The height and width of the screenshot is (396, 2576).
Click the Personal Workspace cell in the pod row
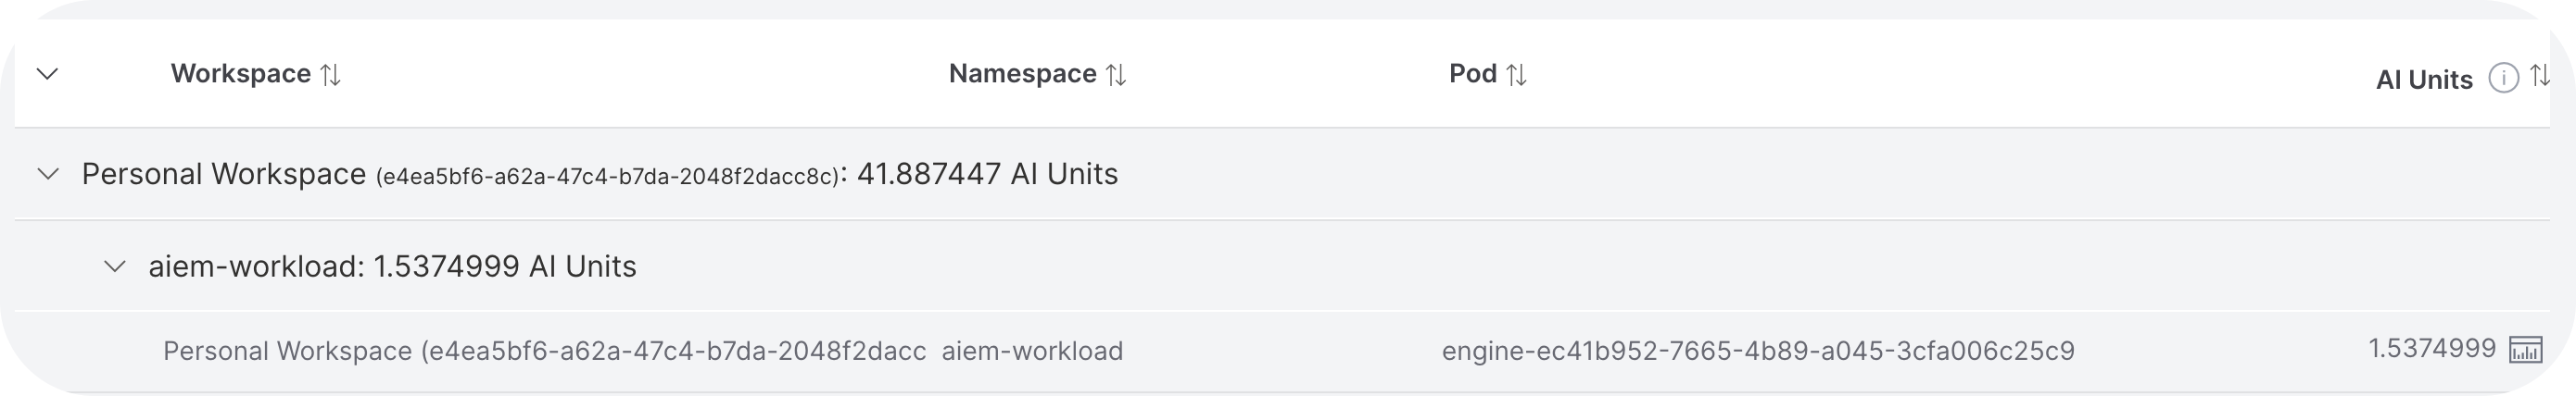click(x=543, y=351)
